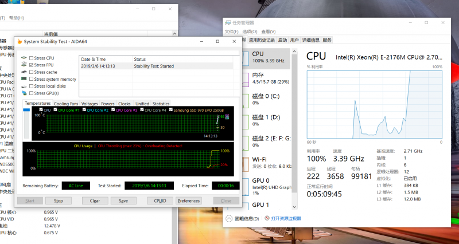Switch to the Temperatures tab in AIDA64
This screenshot has width=459, height=244.
point(37,103)
